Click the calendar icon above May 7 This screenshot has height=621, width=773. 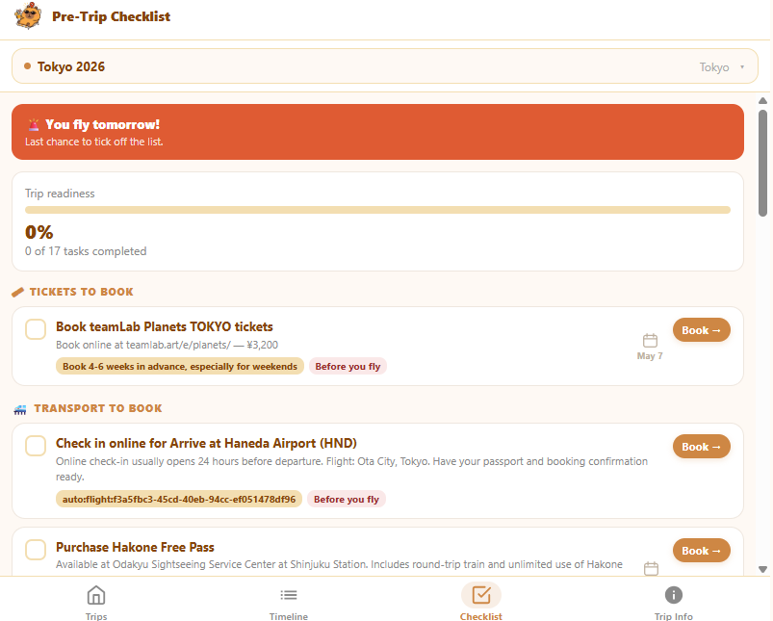[650, 340]
